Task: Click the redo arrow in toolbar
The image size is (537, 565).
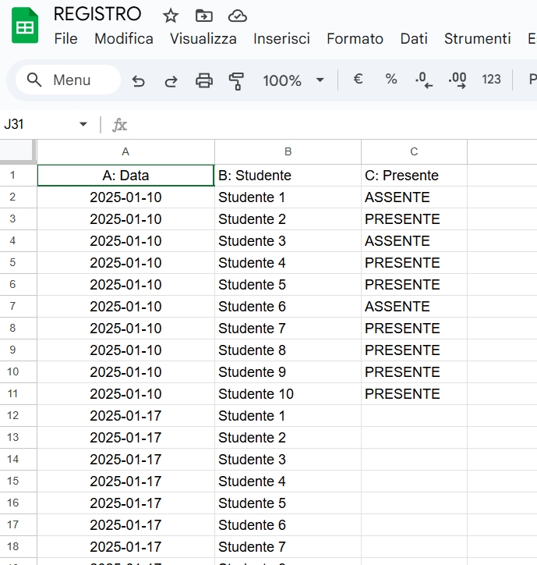Action: [x=171, y=80]
